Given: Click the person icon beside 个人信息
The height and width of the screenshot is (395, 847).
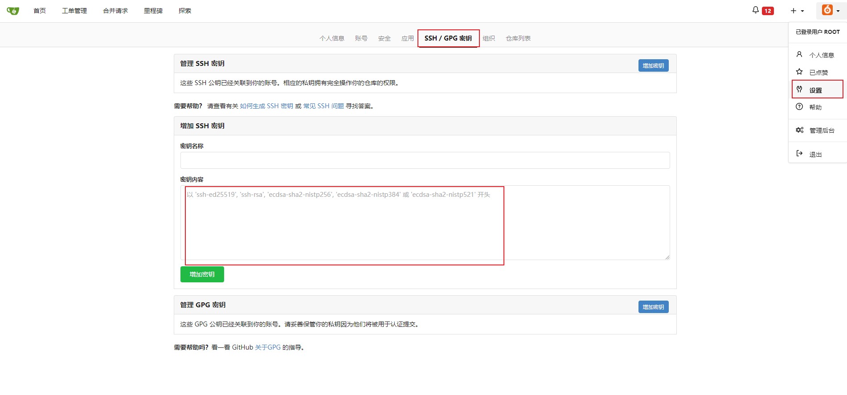Looking at the screenshot, I should click(x=799, y=54).
